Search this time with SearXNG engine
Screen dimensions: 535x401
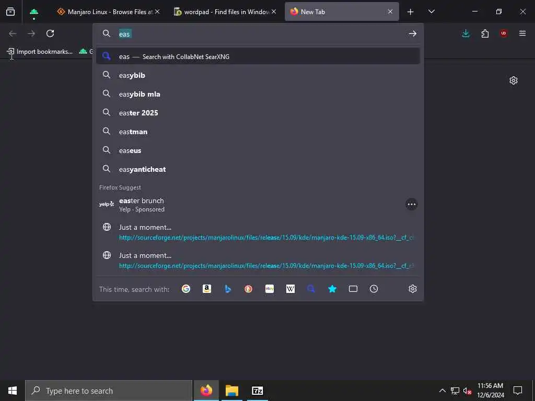[x=311, y=289]
